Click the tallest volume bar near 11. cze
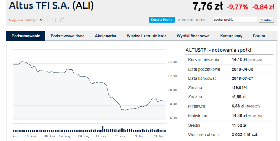The image size is (280, 141). pyautogui.click(x=103, y=129)
